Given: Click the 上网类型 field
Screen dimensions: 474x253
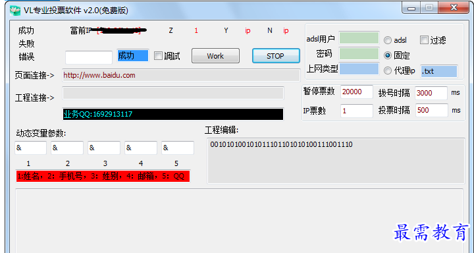Looking at the screenshot, I should 359,69.
